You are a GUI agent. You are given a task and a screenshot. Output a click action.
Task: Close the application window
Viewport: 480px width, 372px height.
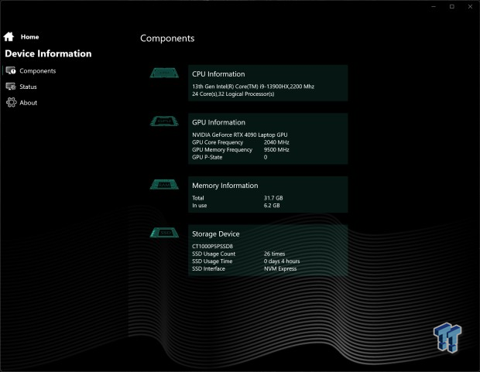coord(470,6)
